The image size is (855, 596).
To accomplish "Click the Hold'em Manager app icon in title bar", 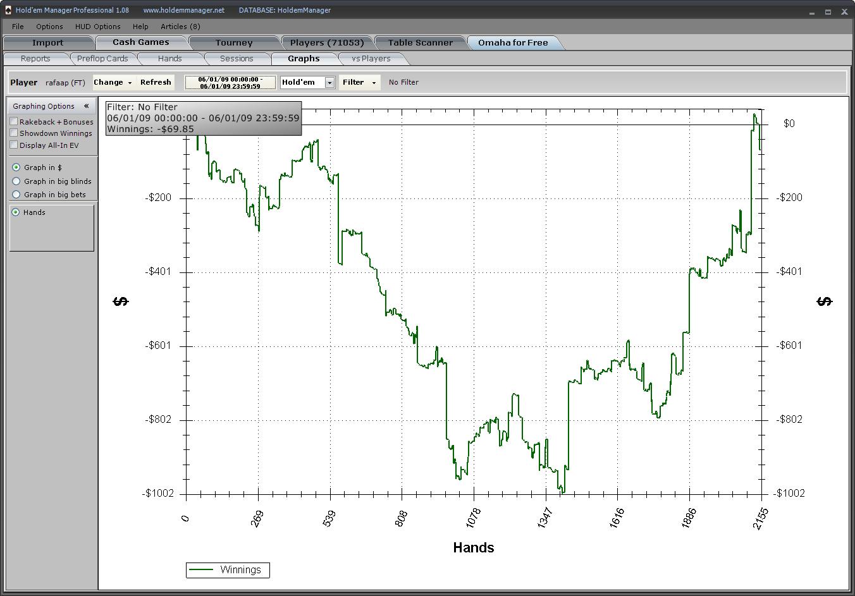I will (8, 10).
